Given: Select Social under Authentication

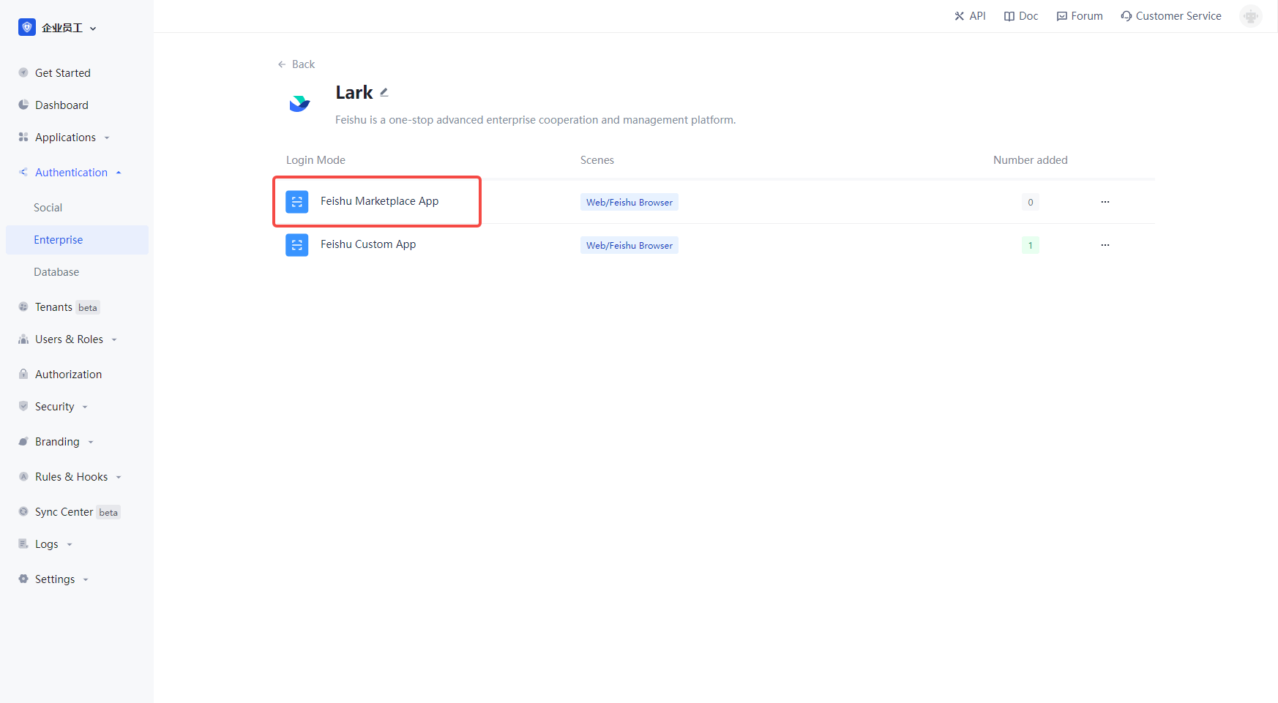Looking at the screenshot, I should click(x=48, y=208).
